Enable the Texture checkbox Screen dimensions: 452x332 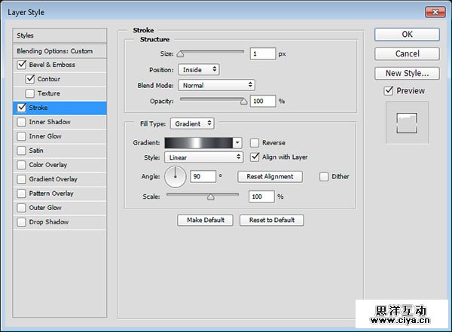(x=30, y=93)
